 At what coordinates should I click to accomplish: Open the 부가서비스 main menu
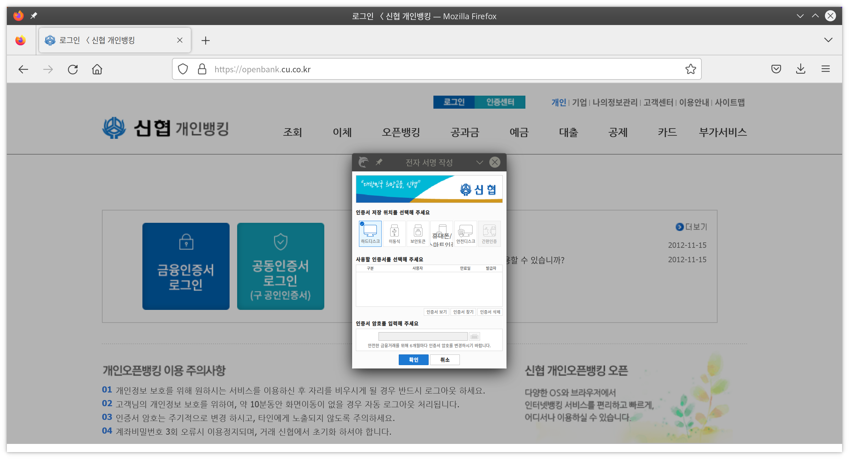click(x=723, y=132)
